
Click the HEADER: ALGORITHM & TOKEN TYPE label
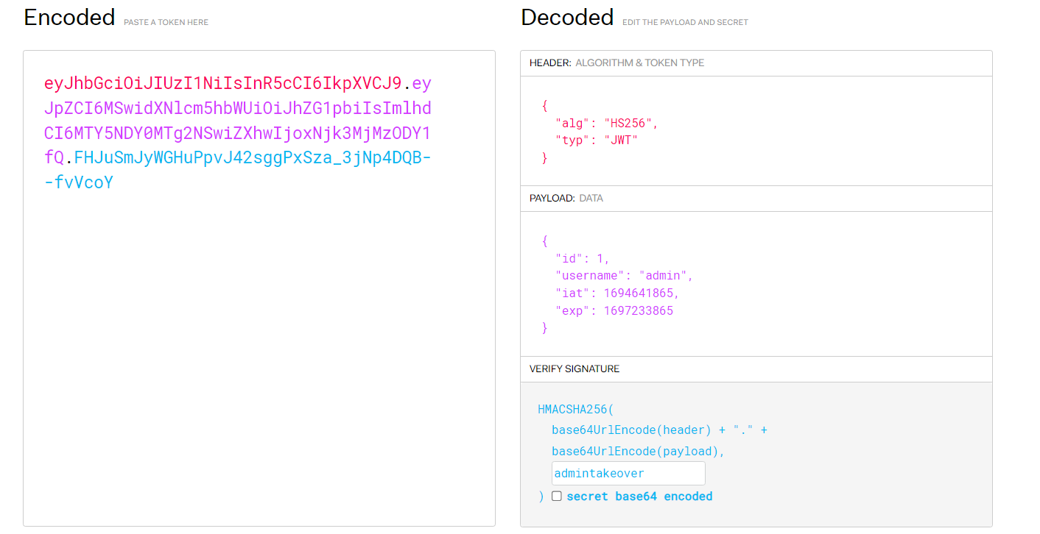[x=616, y=63]
